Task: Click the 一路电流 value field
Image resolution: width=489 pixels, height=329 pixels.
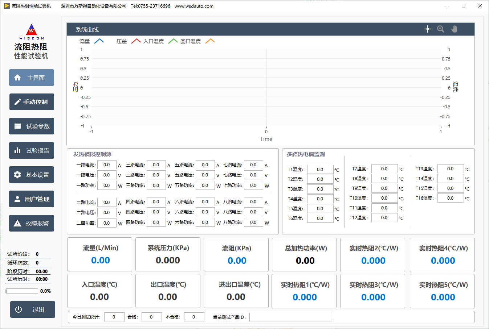Action: tap(107, 165)
